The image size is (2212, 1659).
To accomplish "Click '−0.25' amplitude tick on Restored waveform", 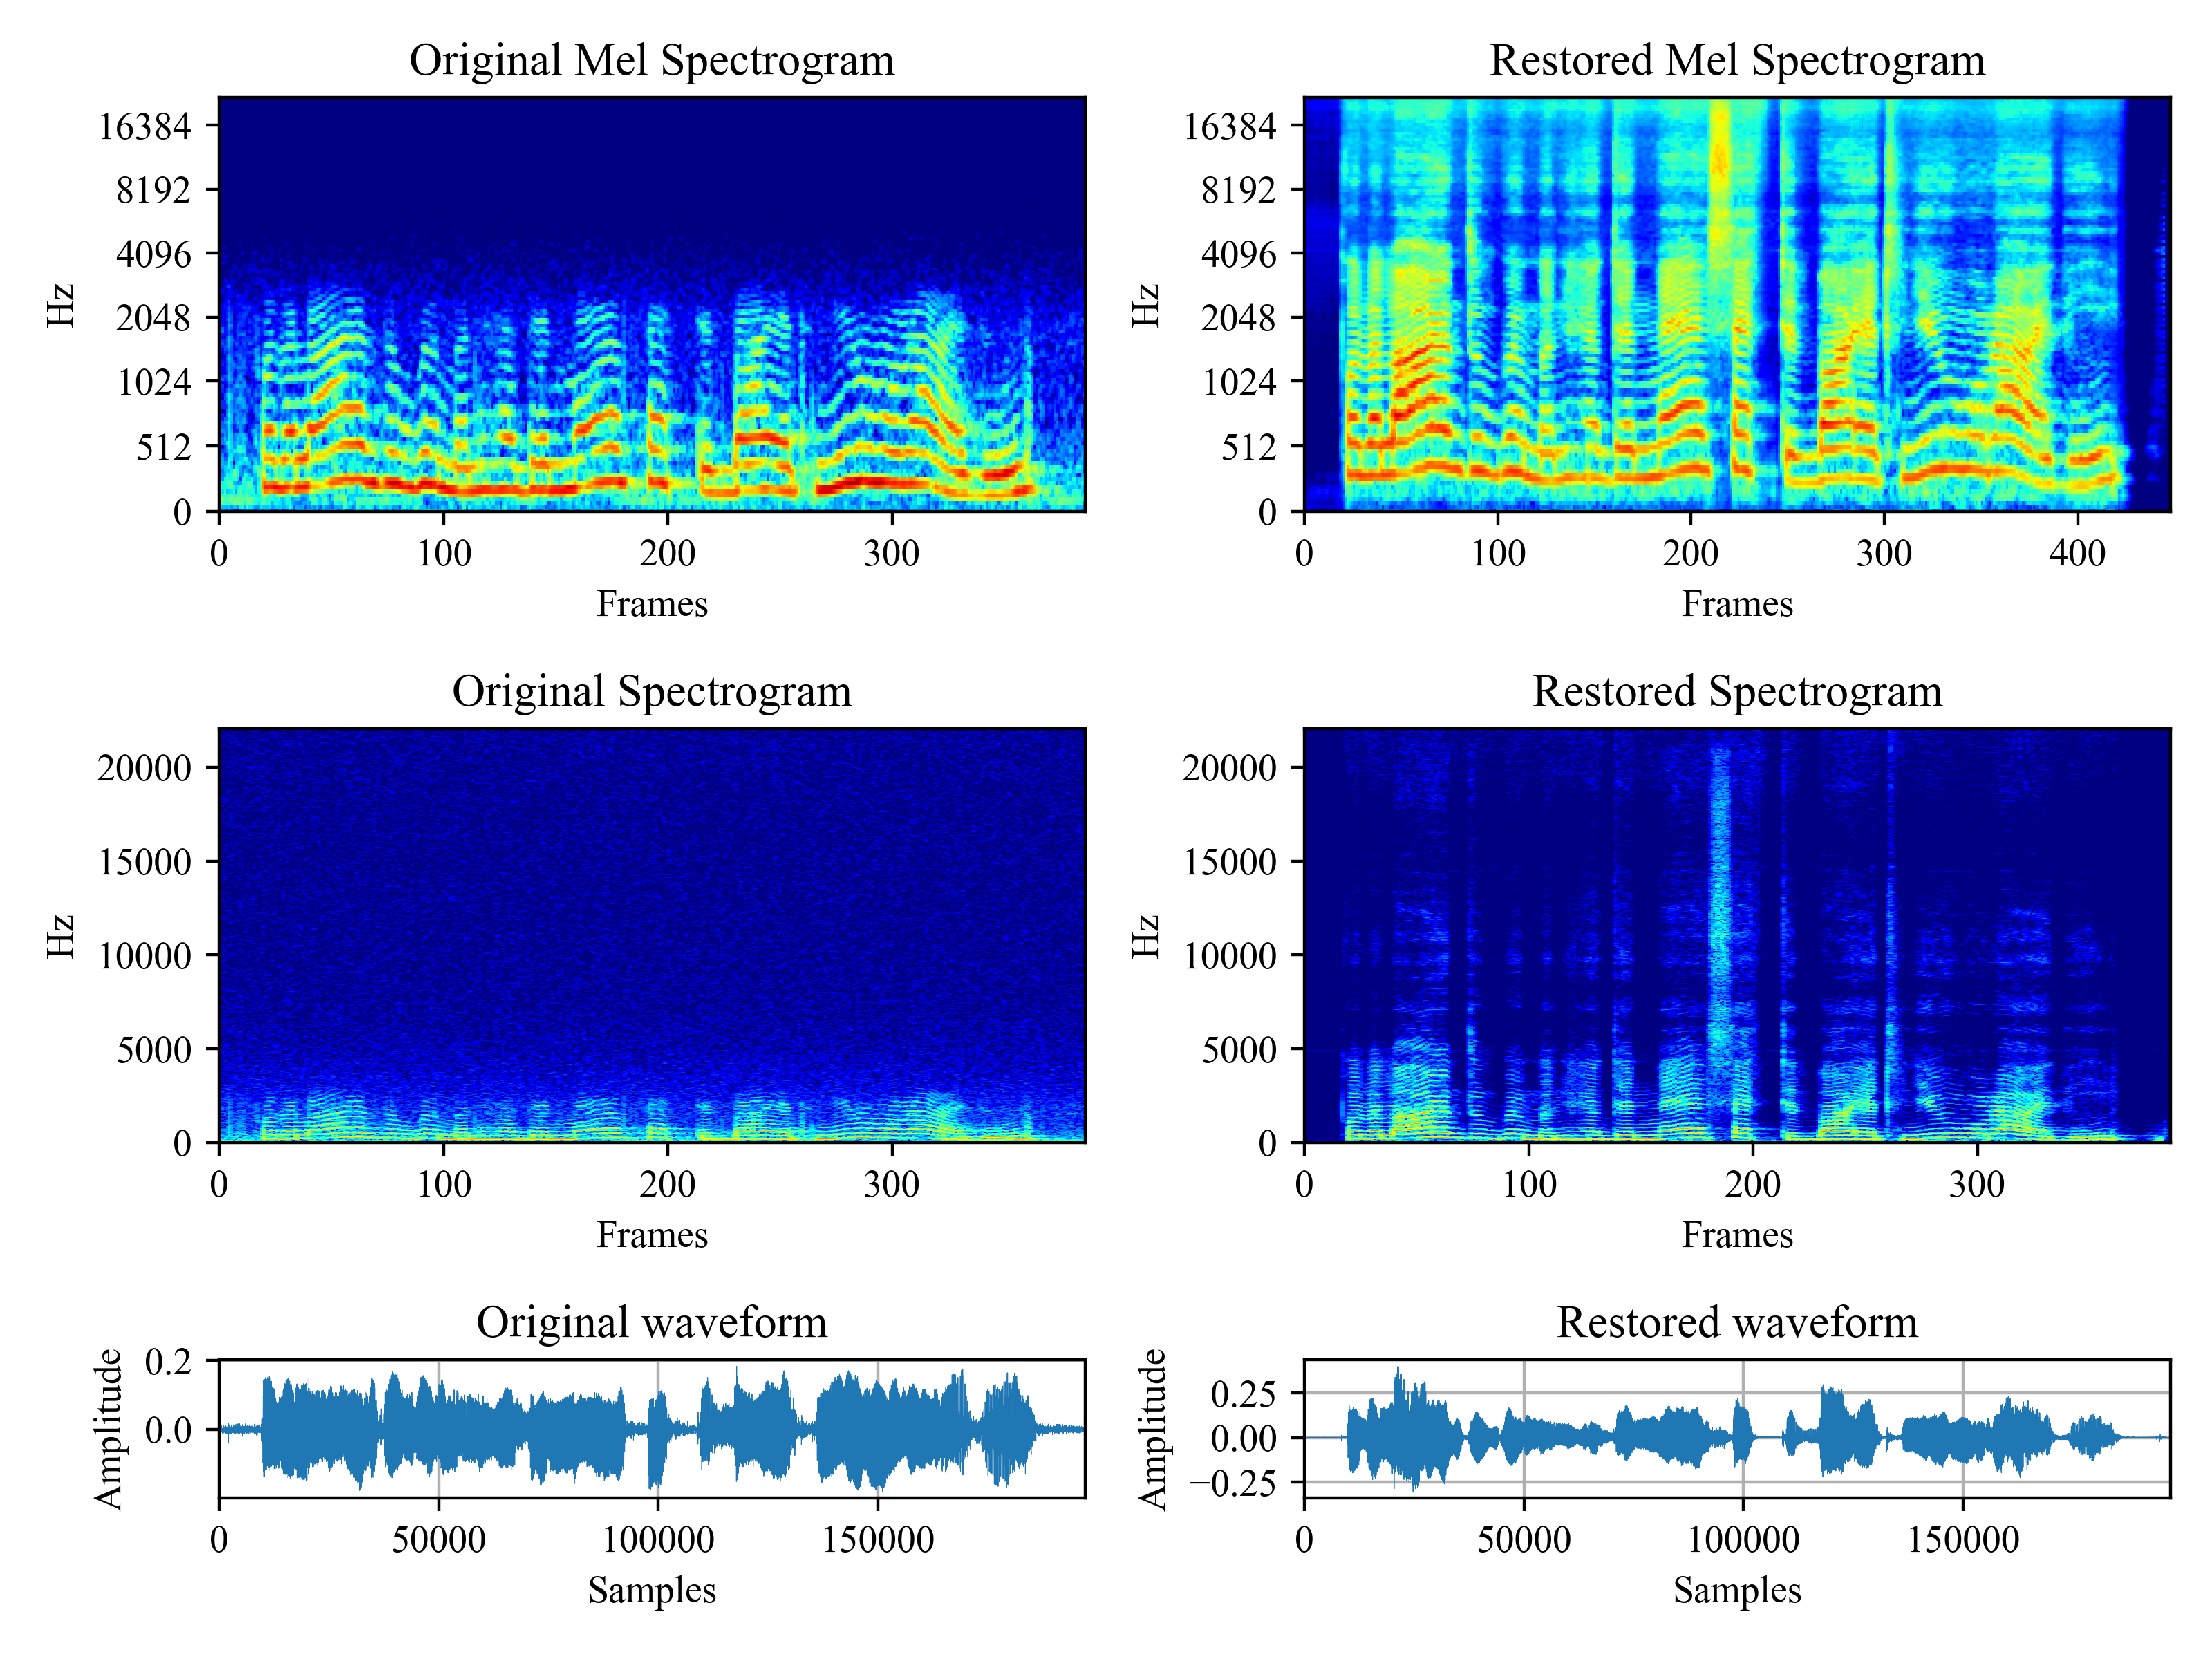I will tap(1232, 1483).
